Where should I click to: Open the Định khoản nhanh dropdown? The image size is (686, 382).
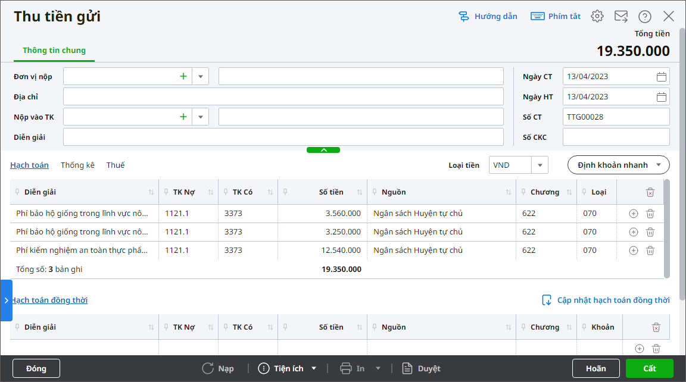click(x=618, y=165)
